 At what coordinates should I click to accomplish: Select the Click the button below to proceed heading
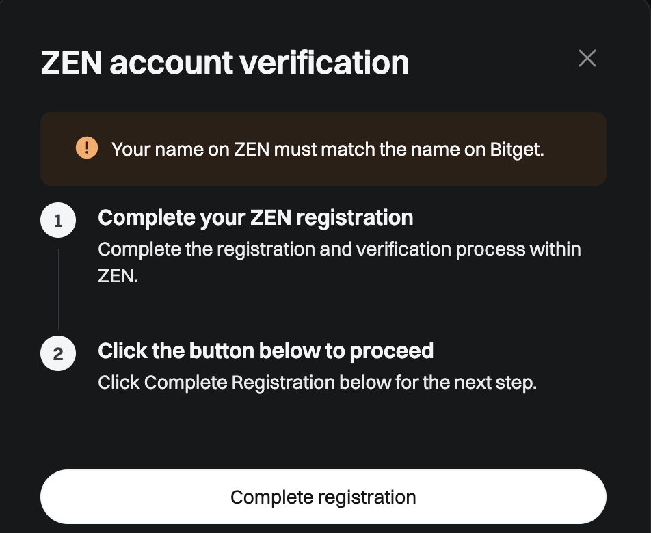(266, 351)
